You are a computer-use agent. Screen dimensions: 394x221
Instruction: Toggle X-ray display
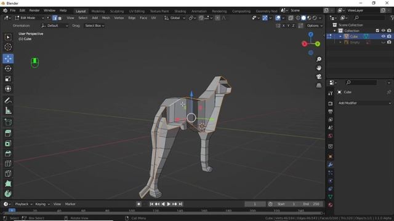tap(291, 18)
